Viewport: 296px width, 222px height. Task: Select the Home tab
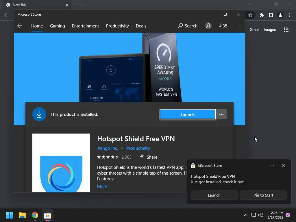coord(37,26)
